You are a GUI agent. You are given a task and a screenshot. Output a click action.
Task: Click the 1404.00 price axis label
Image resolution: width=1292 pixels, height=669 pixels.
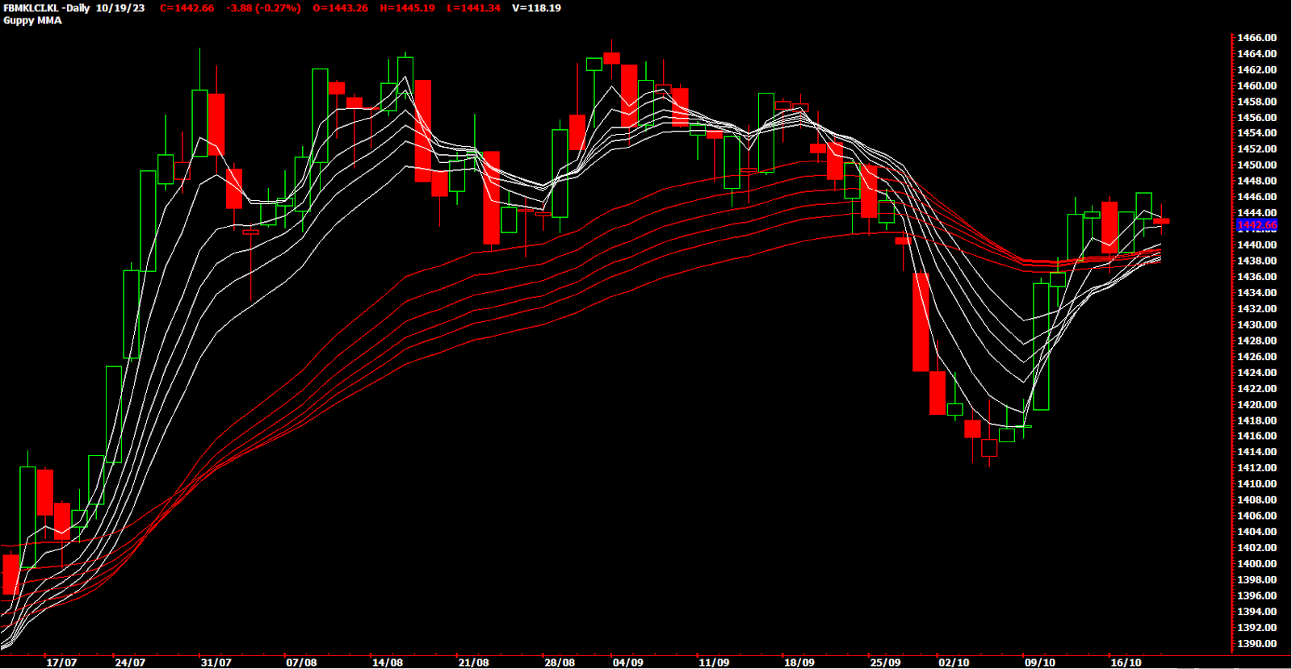[x=1256, y=532]
